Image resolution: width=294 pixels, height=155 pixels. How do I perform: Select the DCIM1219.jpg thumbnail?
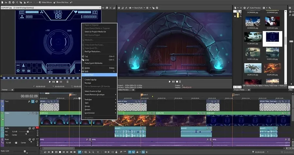click(253, 68)
